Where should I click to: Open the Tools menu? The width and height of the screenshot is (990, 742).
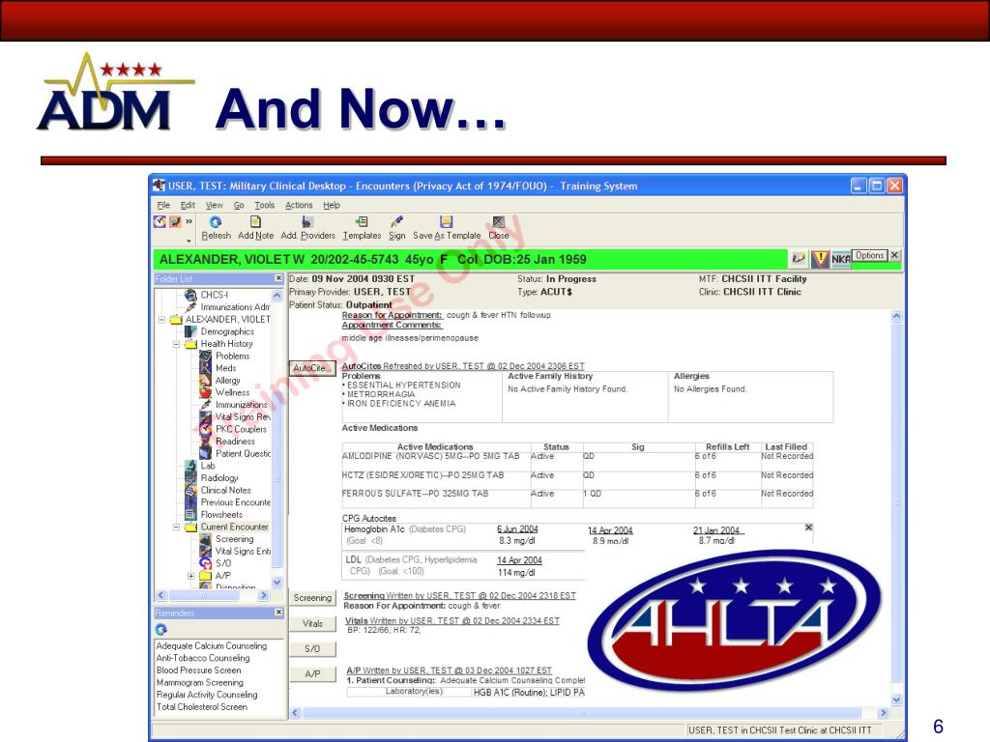[x=265, y=205]
